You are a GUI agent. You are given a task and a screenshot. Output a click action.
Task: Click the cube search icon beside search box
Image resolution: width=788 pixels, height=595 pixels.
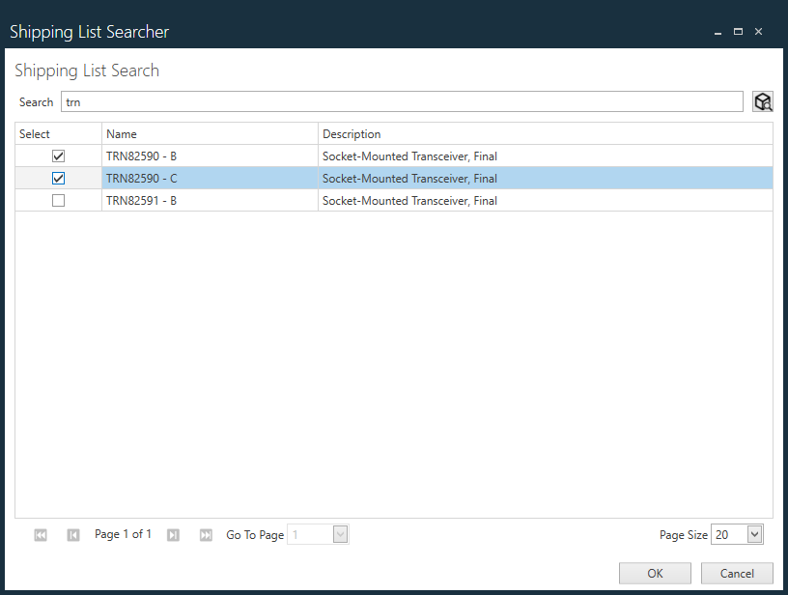click(763, 100)
